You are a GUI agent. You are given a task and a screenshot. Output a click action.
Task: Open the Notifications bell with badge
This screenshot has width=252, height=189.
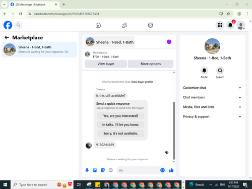coord(230,25)
